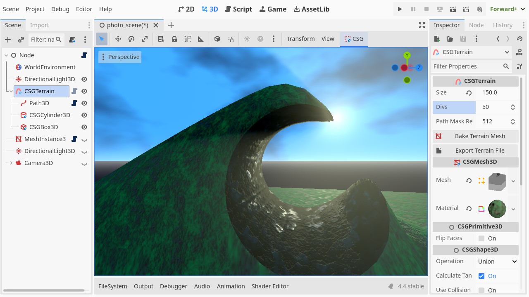Click the Export Terrain File button
The width and height of the screenshot is (529, 297).
tap(475, 151)
